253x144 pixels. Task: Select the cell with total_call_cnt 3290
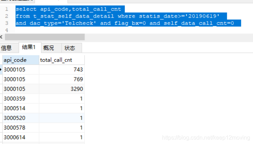tap(62, 89)
